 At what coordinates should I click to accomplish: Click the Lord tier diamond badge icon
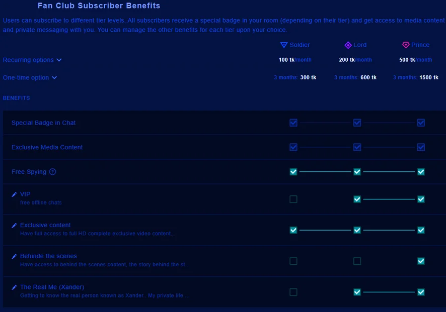pyautogui.click(x=348, y=45)
